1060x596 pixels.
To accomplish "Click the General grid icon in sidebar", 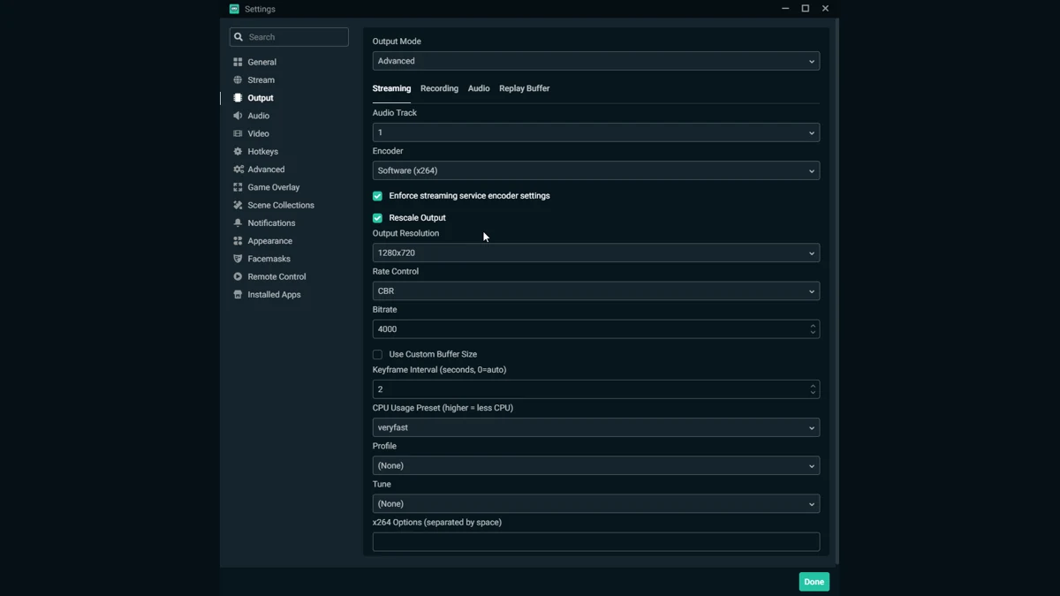I will point(238,62).
